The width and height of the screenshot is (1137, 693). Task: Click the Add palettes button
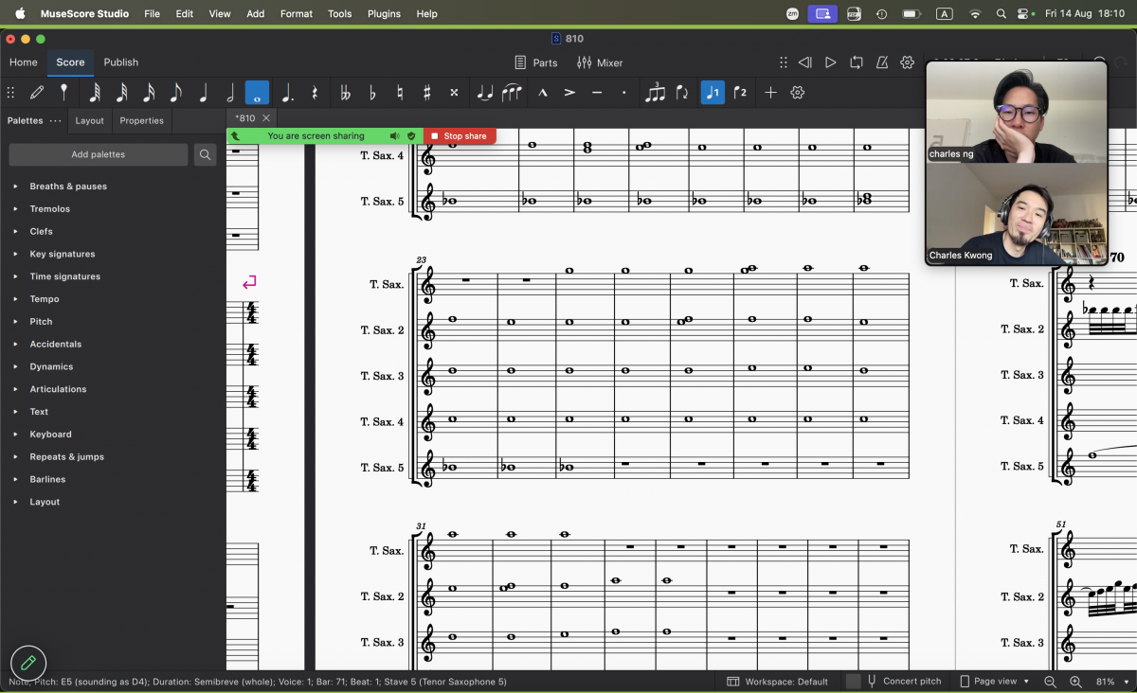99,154
